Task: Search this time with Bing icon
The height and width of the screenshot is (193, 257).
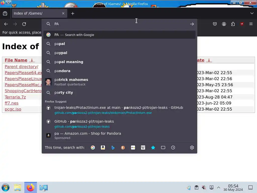Action: 113,148
